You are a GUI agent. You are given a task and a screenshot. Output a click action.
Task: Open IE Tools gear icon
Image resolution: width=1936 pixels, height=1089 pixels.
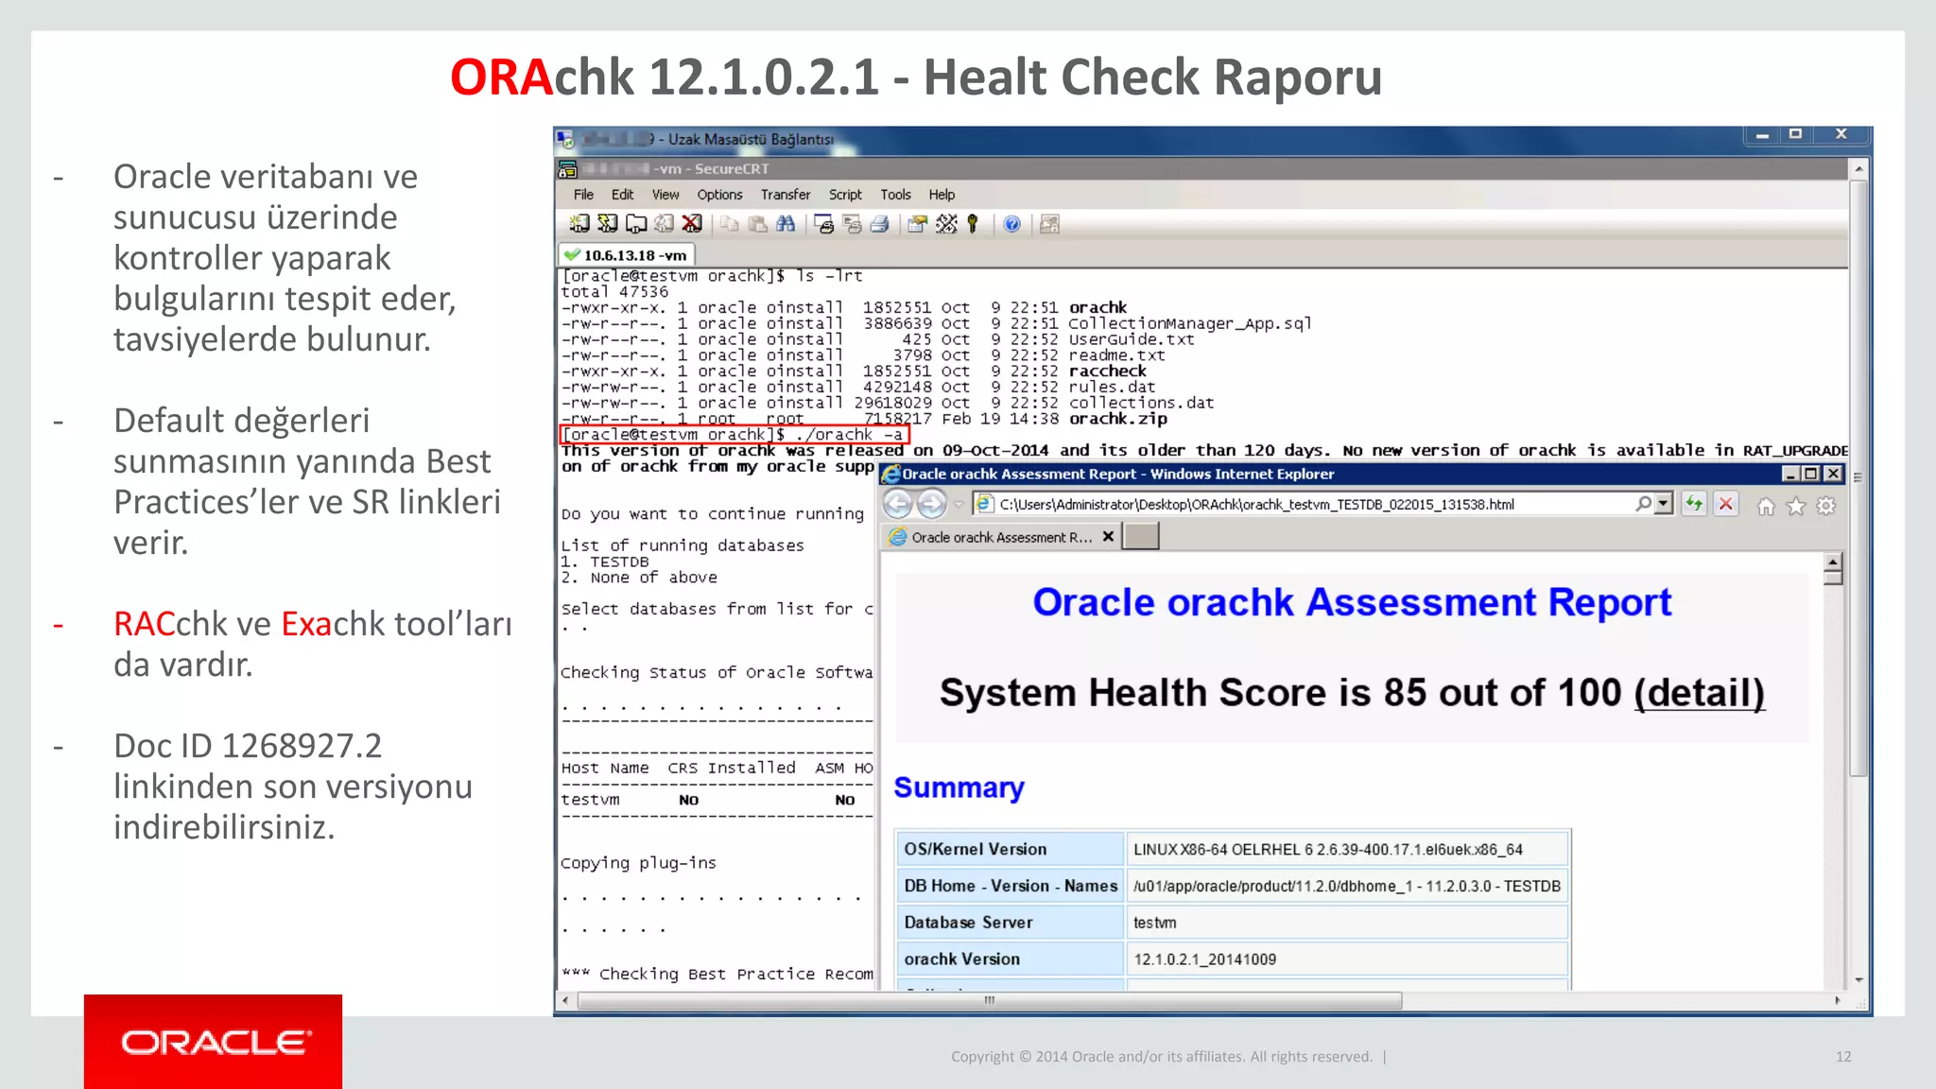(x=1826, y=506)
